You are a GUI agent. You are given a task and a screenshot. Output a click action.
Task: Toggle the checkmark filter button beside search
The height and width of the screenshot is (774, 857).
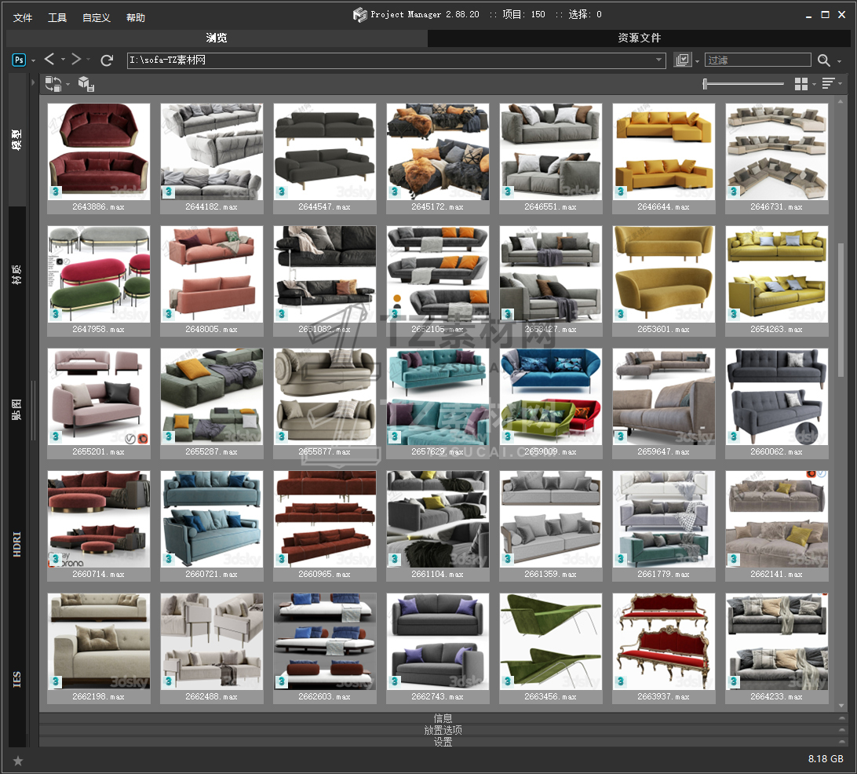click(682, 60)
